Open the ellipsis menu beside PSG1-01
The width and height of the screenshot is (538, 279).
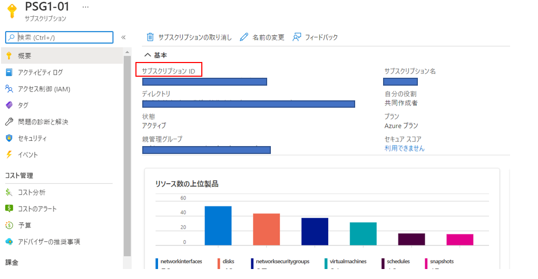85,7
